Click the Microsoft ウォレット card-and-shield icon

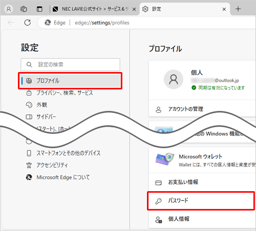click(x=165, y=159)
